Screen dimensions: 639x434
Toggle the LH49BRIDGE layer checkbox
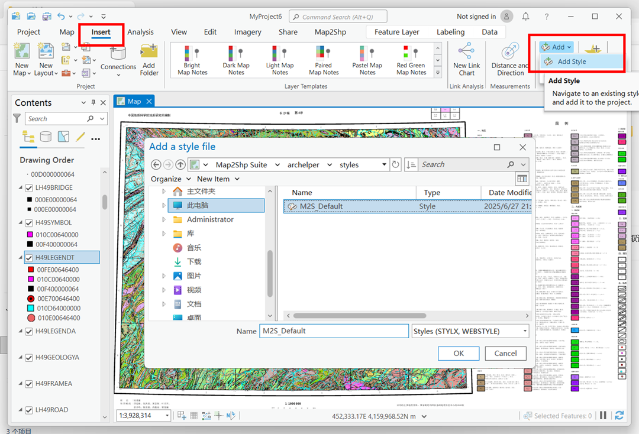(x=29, y=188)
